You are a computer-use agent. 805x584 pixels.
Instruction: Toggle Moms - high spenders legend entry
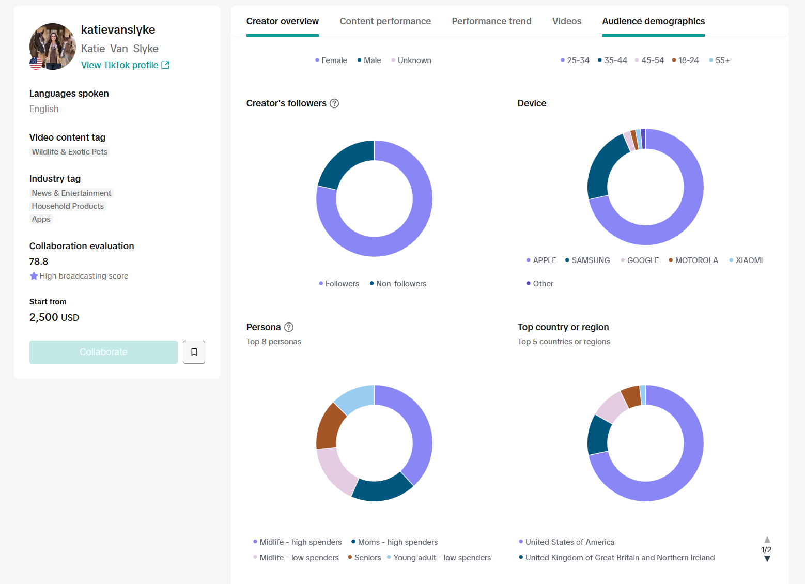394,542
